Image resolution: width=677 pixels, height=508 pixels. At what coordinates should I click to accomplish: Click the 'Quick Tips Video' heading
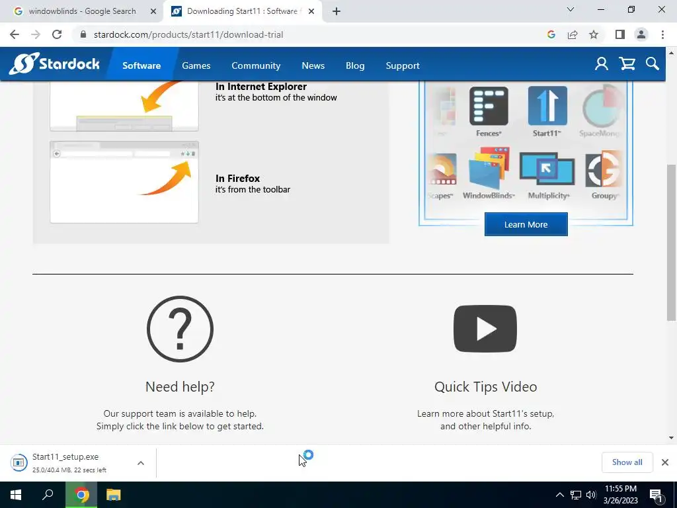pyautogui.click(x=486, y=386)
